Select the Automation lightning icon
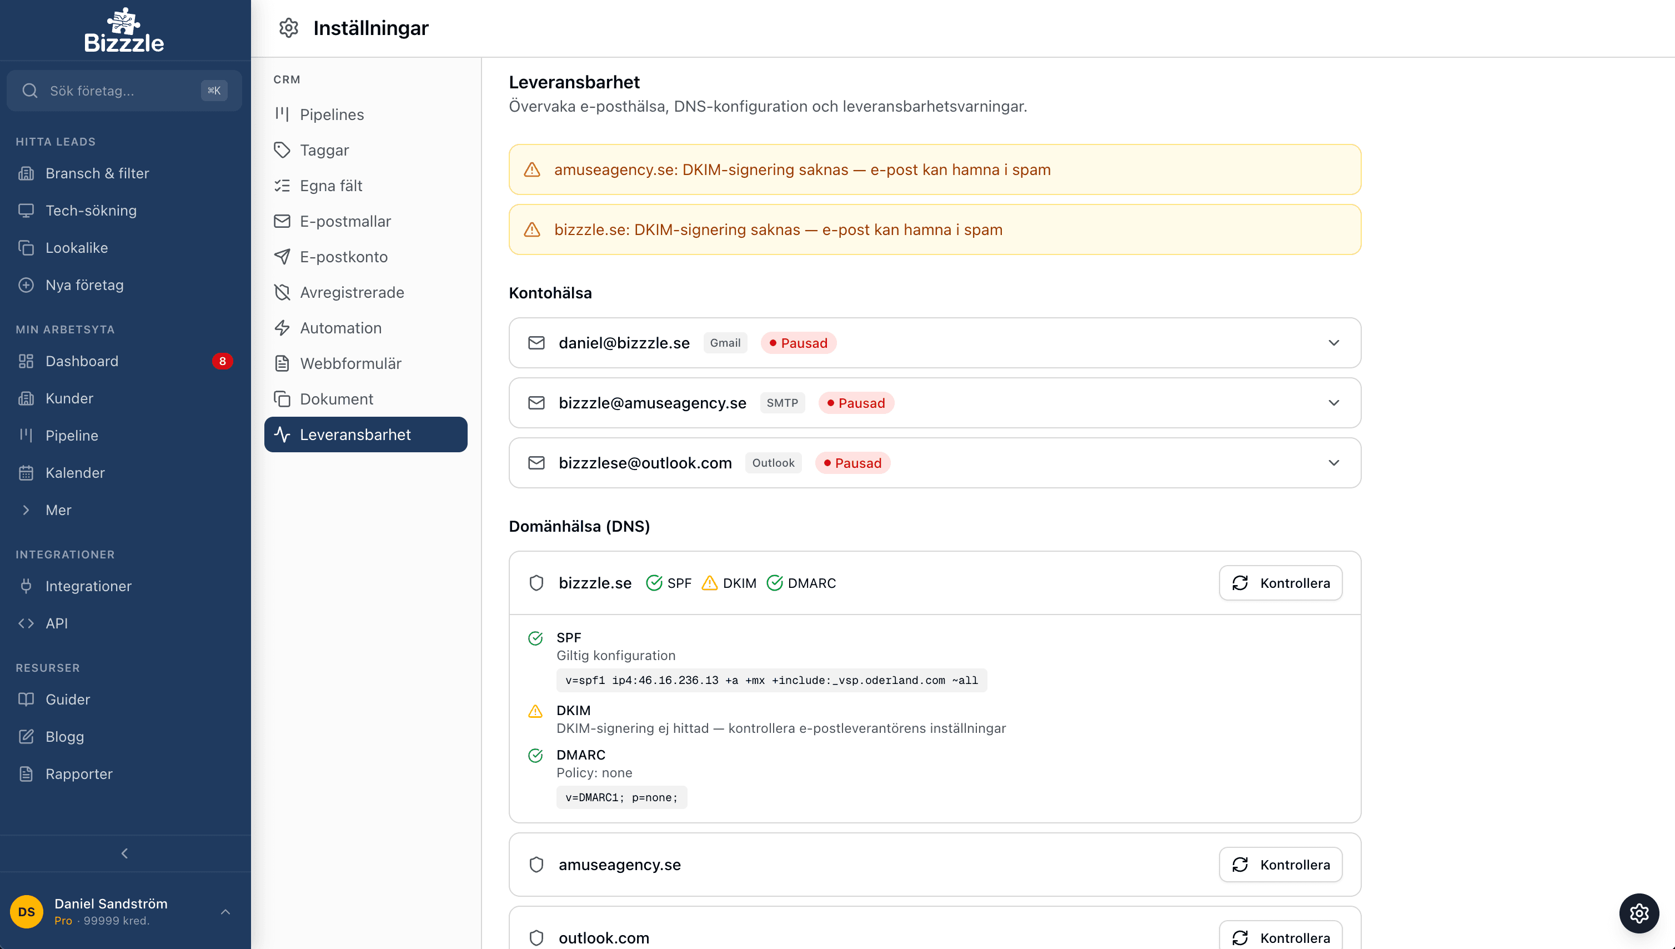1675x949 pixels. pyautogui.click(x=283, y=328)
